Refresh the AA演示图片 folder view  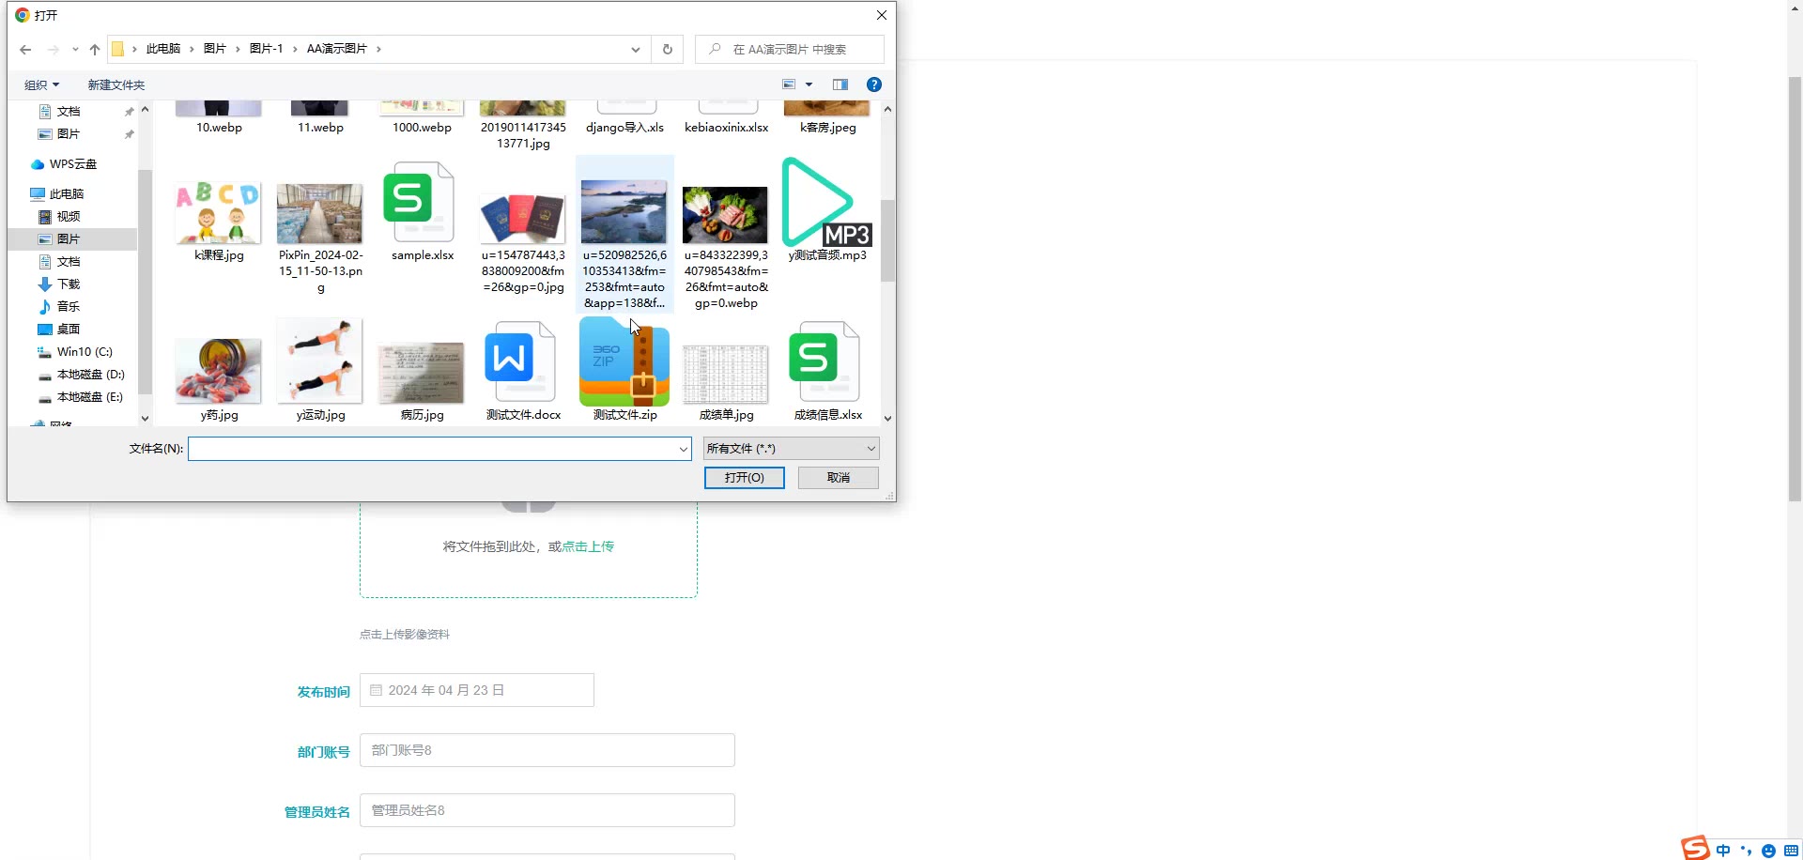pos(668,50)
